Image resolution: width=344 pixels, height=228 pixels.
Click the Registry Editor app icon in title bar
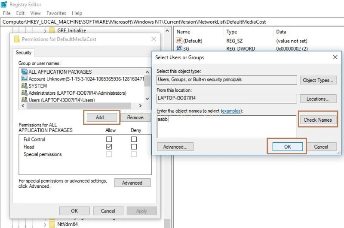(4, 4)
